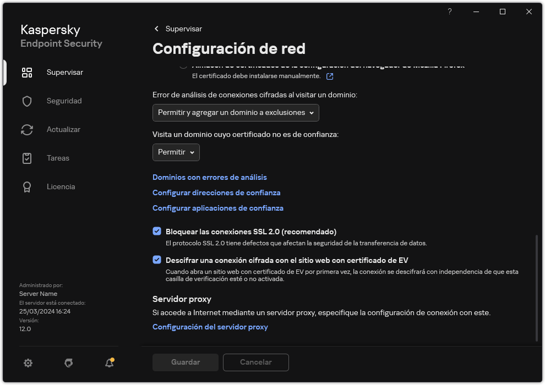This screenshot has width=545, height=385.
Task: Click Guardar to save settings
Action: (x=185, y=362)
